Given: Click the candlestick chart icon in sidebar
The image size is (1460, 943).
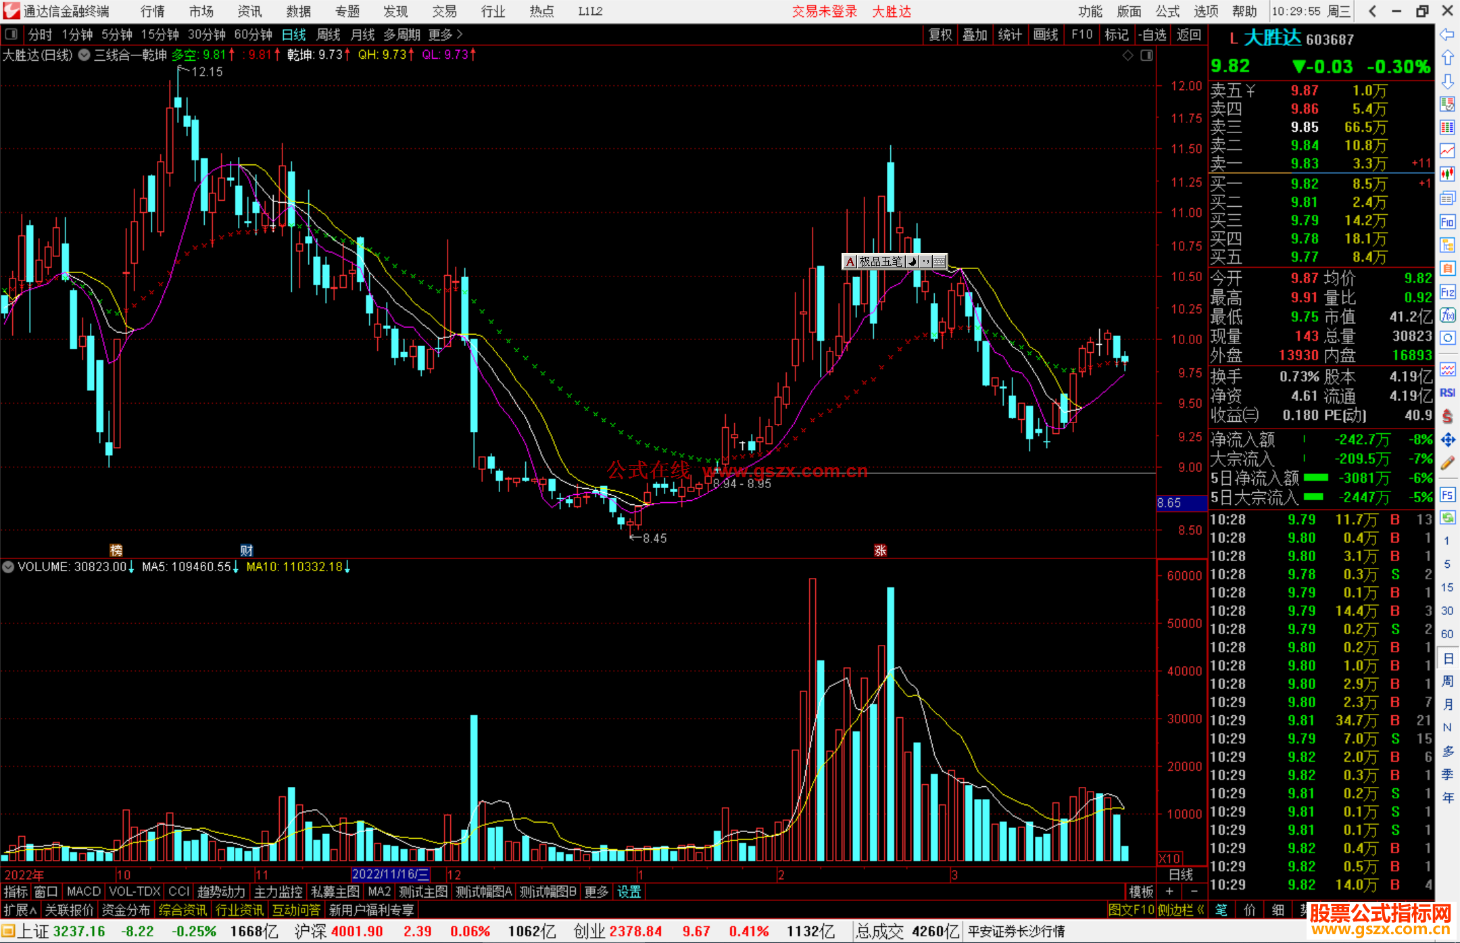Looking at the screenshot, I should pyautogui.click(x=1447, y=174).
